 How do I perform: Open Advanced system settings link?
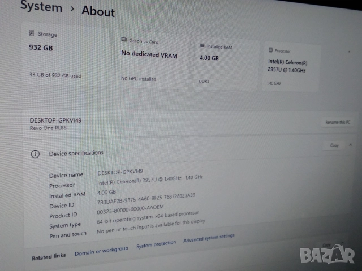point(209,239)
